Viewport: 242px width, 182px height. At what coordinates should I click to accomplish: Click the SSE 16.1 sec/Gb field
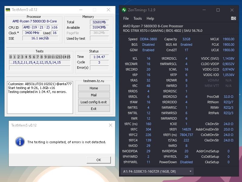[40, 38]
